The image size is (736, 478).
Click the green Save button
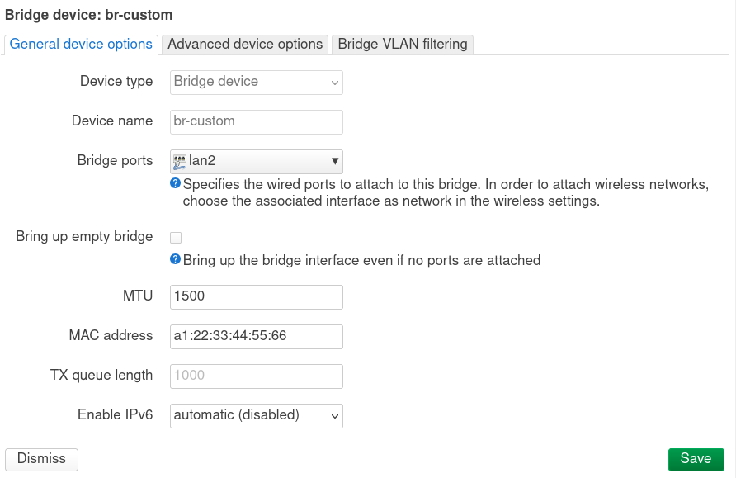[x=696, y=459]
